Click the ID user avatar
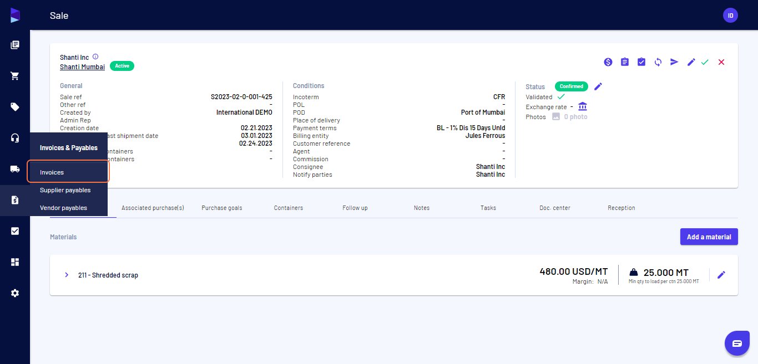The width and height of the screenshot is (758, 364). [x=730, y=16]
